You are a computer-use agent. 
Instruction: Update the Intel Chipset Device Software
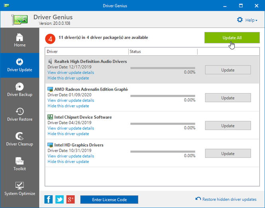pyautogui.click(x=228, y=126)
